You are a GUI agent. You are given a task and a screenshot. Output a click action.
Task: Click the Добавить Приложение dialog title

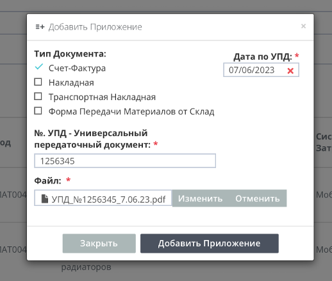point(95,27)
